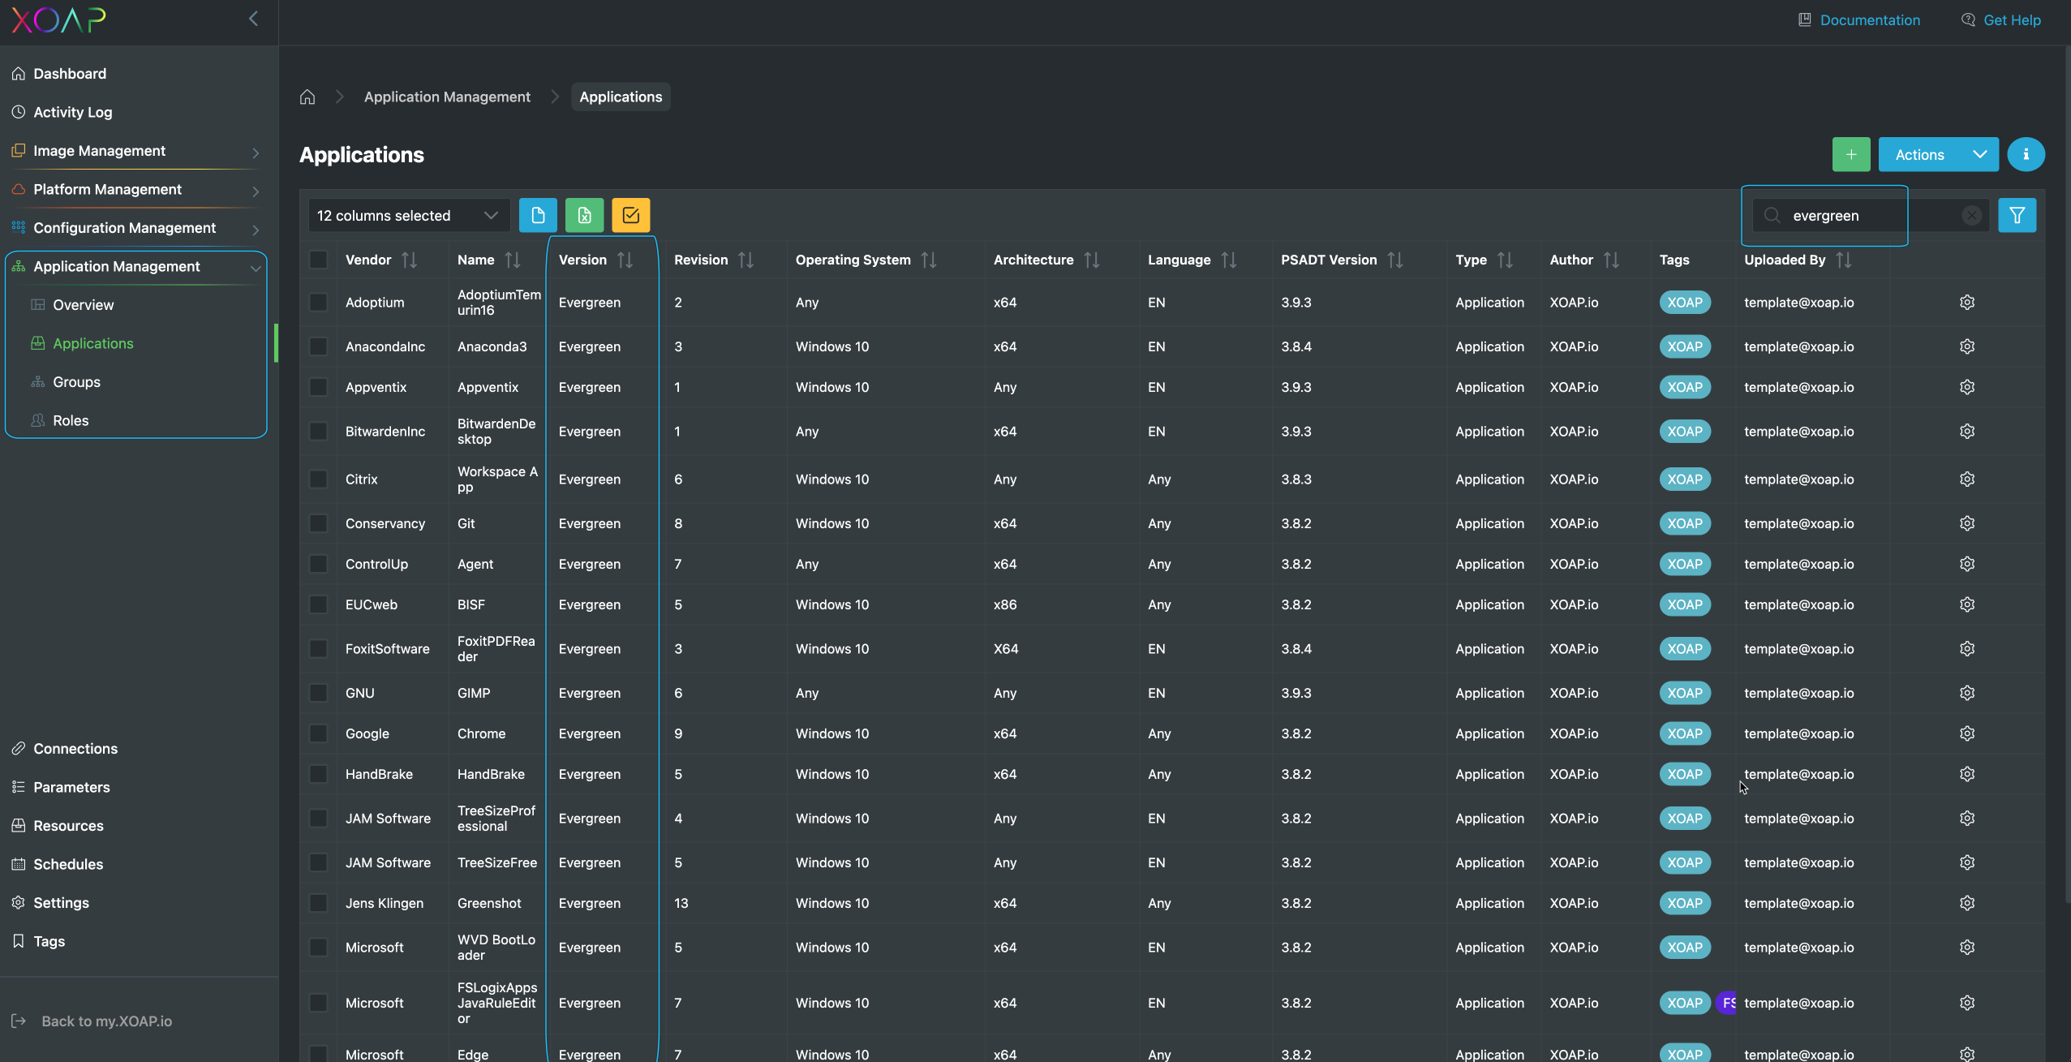The width and height of the screenshot is (2071, 1062).
Task: Click Back to my.XOAP.io link
Action: click(106, 1021)
